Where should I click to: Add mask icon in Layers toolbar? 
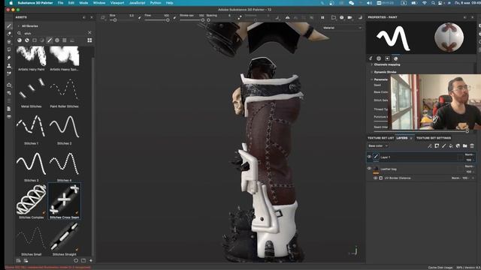pos(437,146)
